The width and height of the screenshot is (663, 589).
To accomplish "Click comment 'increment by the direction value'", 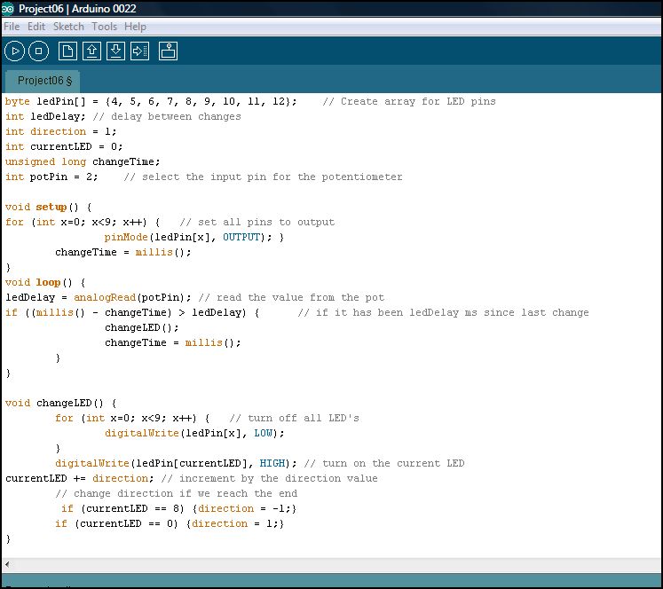I will 269,478.
